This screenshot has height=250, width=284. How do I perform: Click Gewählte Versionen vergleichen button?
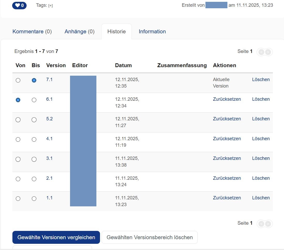[56, 237]
